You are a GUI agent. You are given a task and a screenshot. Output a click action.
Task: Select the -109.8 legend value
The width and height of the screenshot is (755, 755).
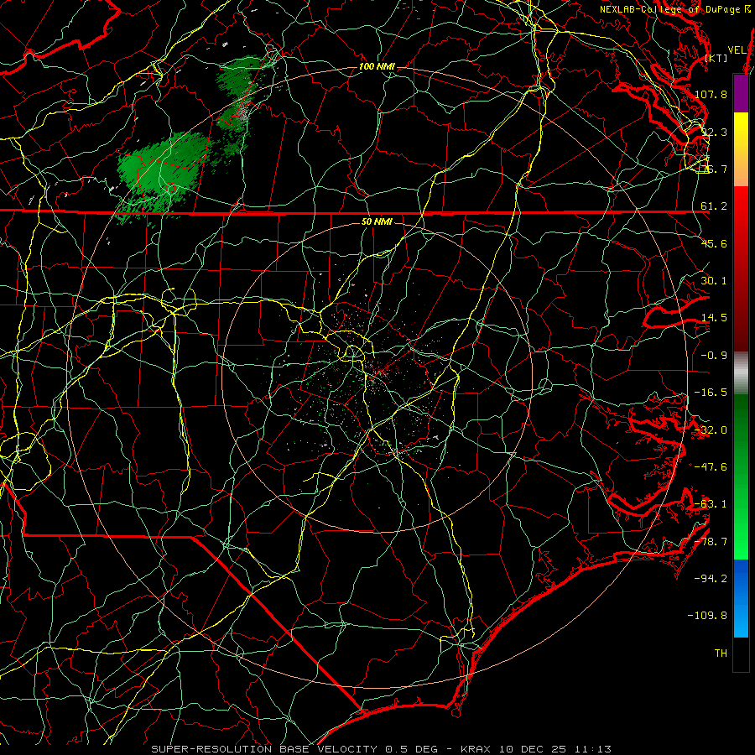[708, 616]
